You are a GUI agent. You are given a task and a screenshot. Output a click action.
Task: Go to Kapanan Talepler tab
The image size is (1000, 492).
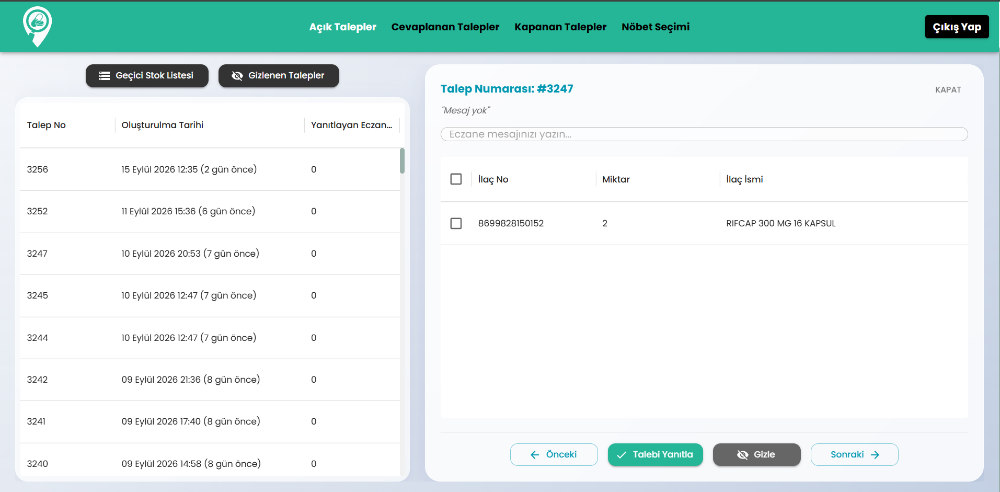tap(560, 27)
